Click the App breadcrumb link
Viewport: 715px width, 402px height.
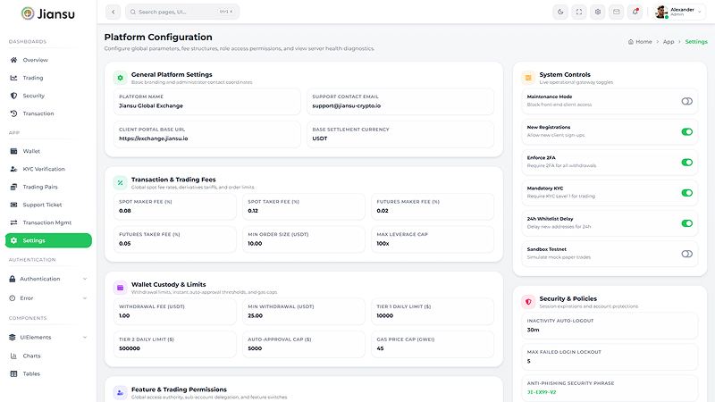(x=669, y=41)
